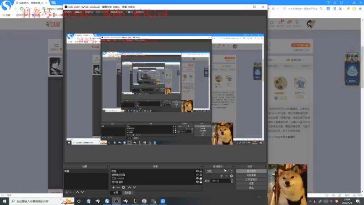Click the browser page vertical scrollbar
The image size is (364, 205).
point(362,67)
